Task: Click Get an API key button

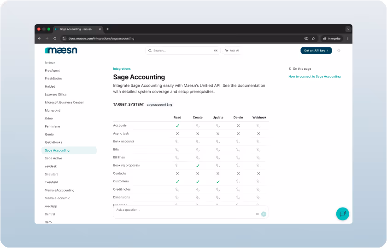Action: pyautogui.click(x=316, y=51)
